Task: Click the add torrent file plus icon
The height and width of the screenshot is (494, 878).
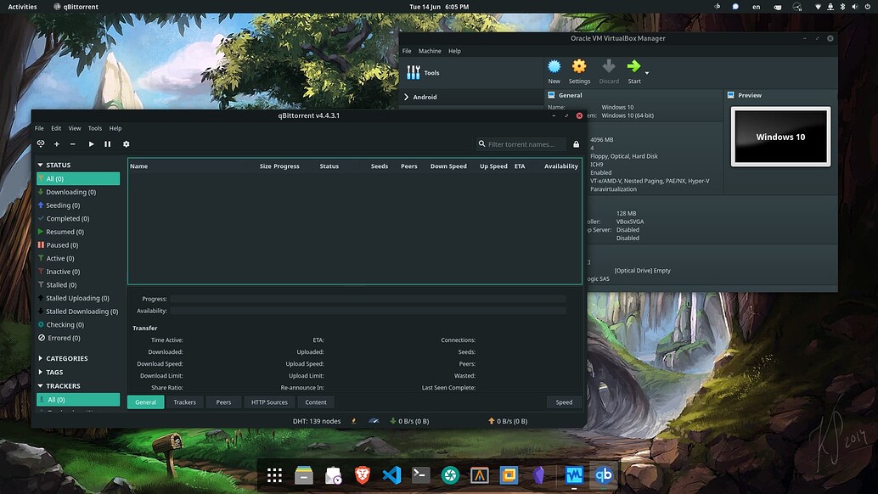Action: [x=56, y=143]
